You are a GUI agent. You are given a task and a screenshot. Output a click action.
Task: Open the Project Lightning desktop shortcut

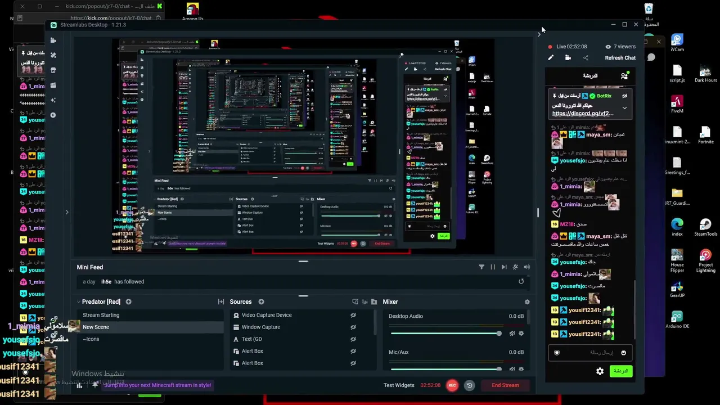click(705, 260)
